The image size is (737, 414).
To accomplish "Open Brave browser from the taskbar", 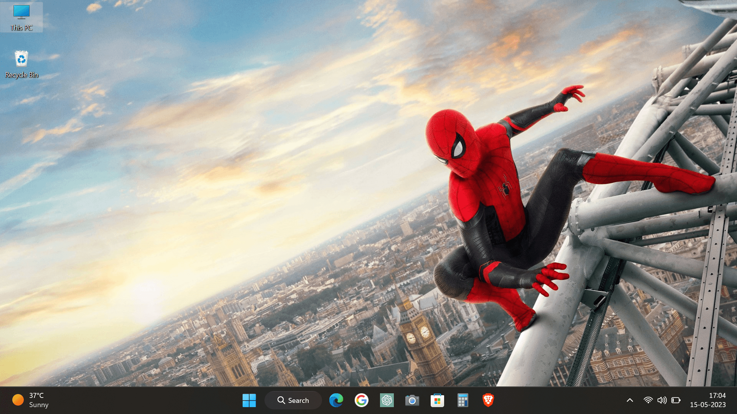I will pyautogui.click(x=488, y=400).
